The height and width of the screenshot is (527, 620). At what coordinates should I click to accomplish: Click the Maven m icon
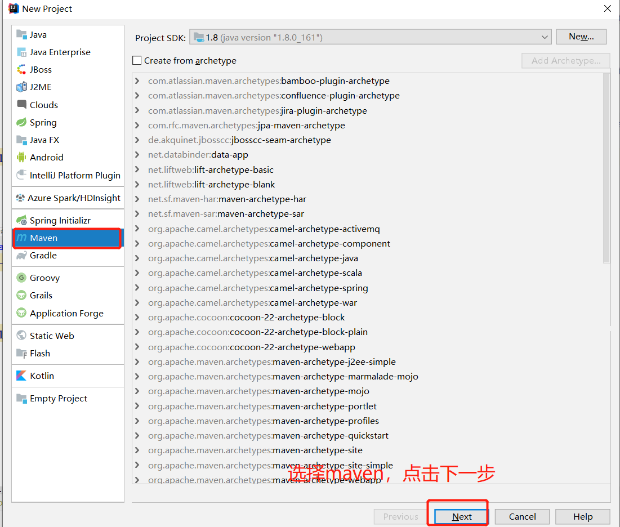click(x=21, y=238)
